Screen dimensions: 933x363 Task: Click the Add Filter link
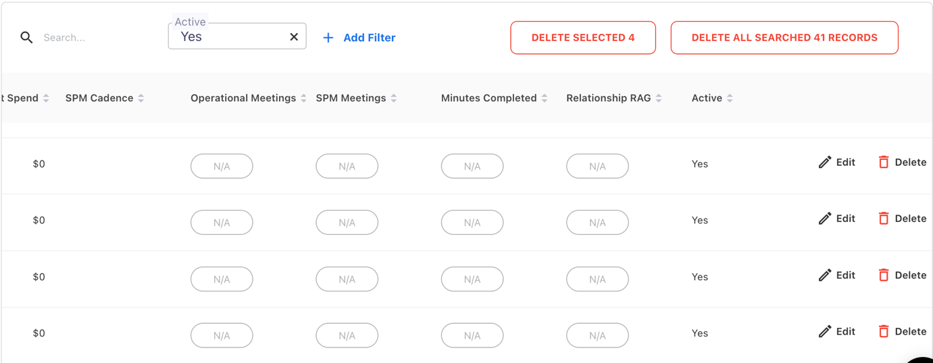(x=369, y=38)
